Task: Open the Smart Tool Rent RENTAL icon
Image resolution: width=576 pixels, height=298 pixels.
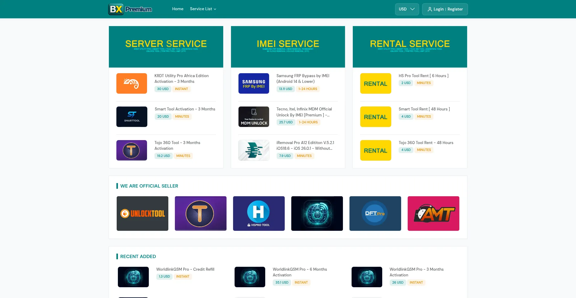Action: tap(376, 117)
